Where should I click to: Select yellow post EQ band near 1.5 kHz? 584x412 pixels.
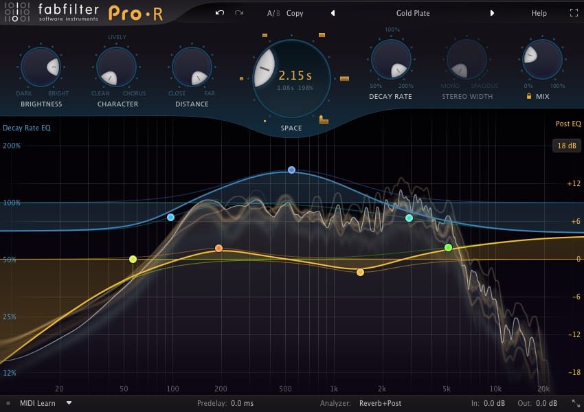[360, 273]
